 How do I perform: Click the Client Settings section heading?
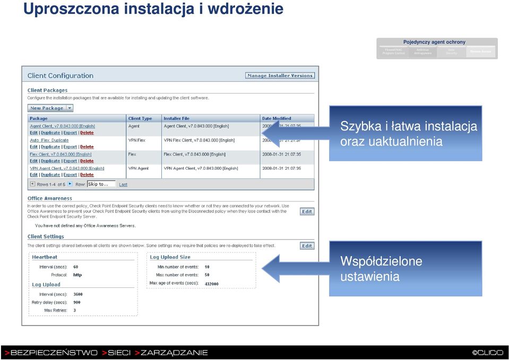[x=46, y=236]
